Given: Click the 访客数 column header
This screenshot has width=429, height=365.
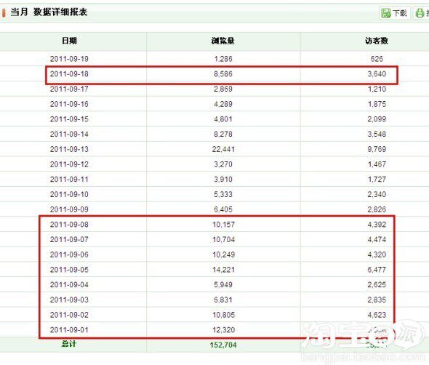Looking at the screenshot, I should 377,41.
